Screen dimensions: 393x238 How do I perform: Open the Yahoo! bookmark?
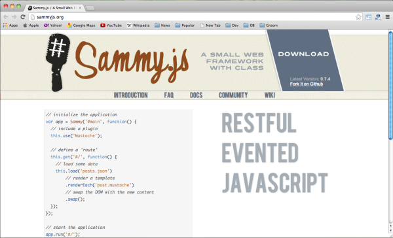(x=52, y=25)
